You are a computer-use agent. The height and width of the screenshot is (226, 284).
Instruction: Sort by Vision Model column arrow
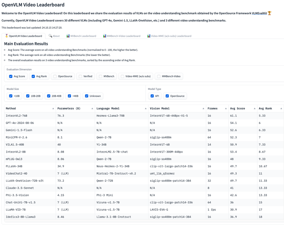coord(203,109)
